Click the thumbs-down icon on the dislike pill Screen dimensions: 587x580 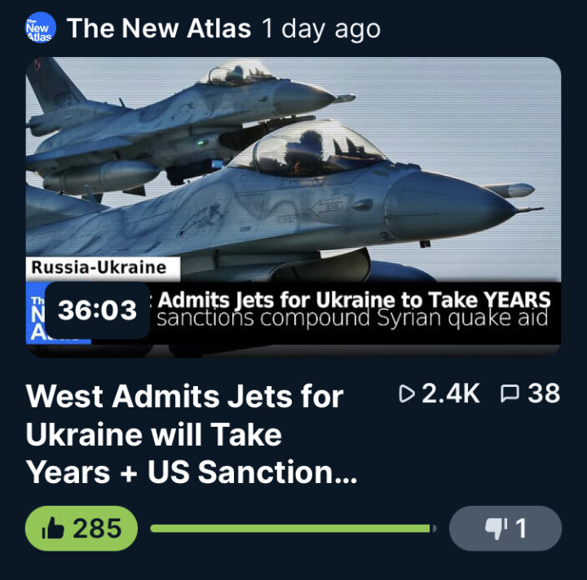[x=497, y=529]
